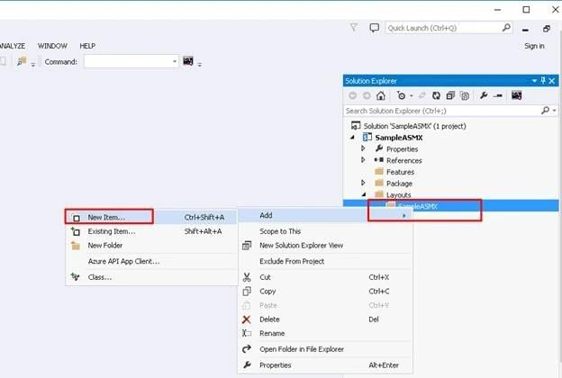Select Open Folder in File Explorer

tap(325, 349)
